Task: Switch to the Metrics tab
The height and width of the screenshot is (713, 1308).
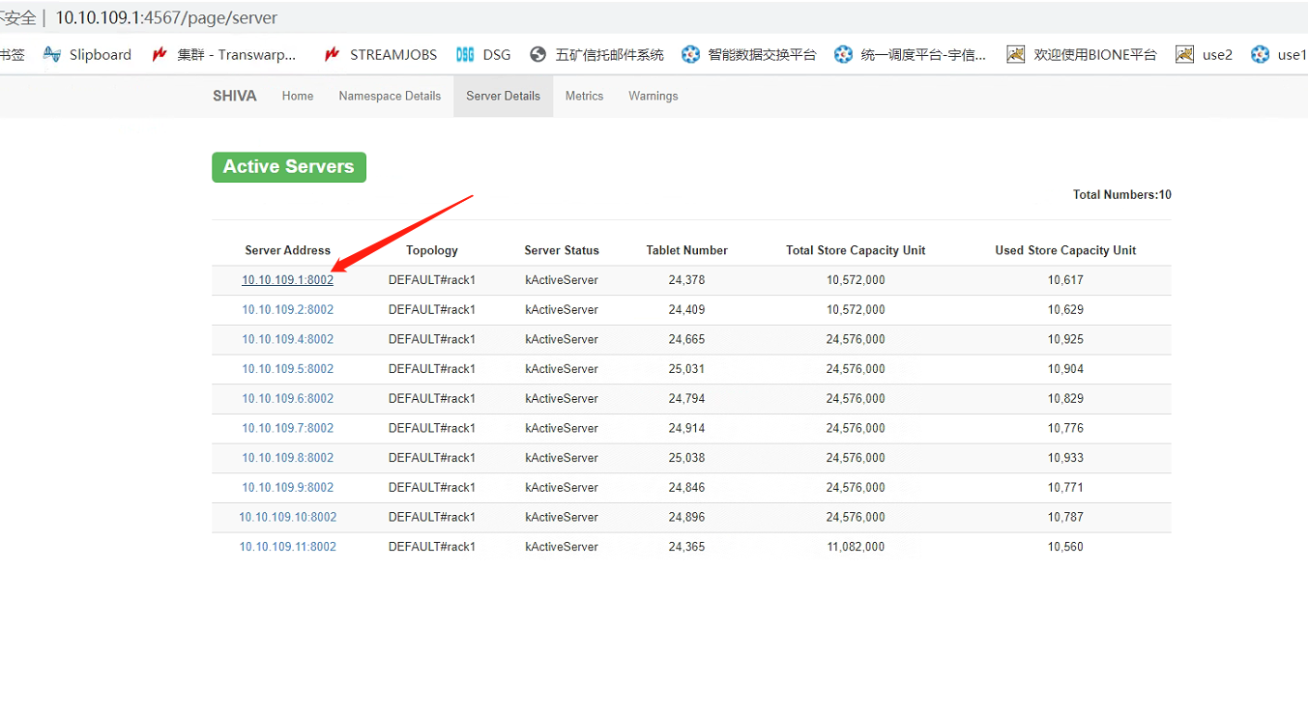Action: pos(584,96)
